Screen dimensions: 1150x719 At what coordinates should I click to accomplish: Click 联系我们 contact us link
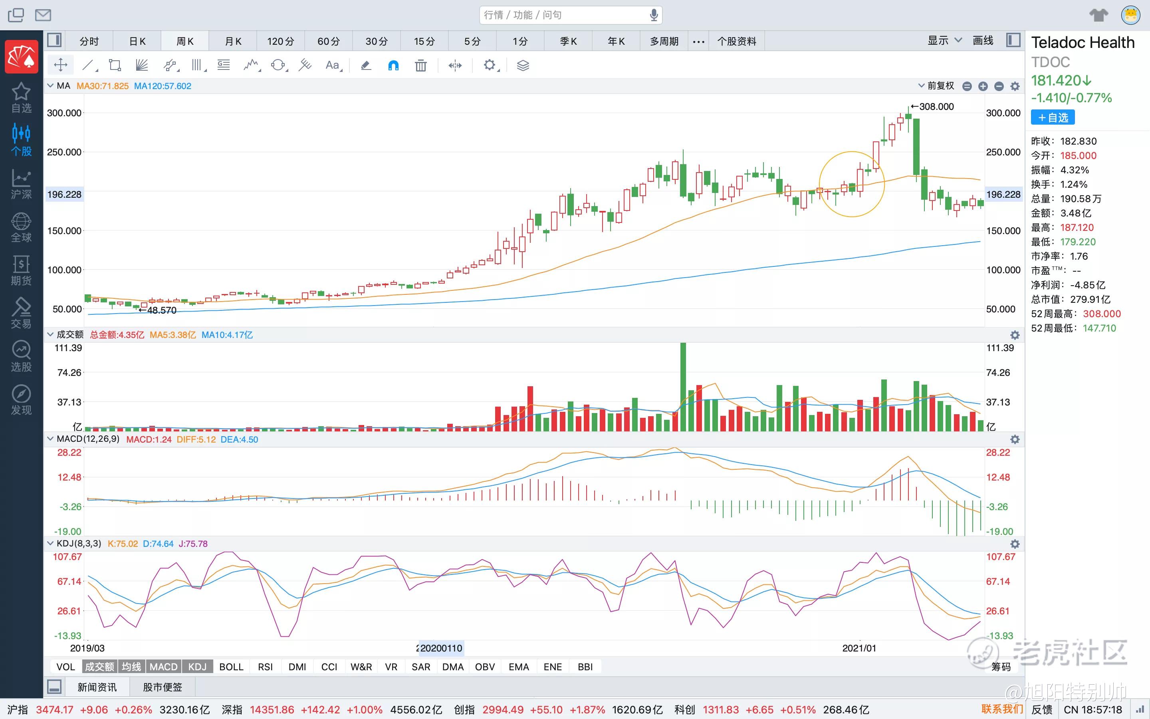[1002, 709]
